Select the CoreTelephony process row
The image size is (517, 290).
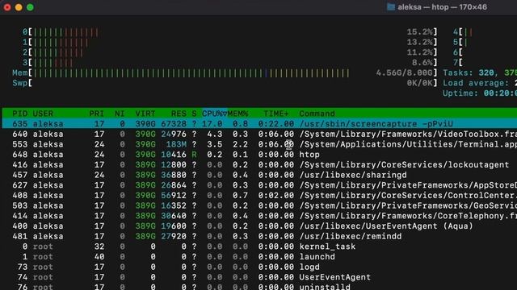point(259,216)
